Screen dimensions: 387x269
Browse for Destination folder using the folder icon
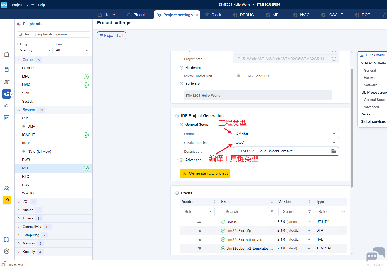334,151
